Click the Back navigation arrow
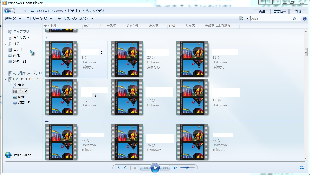The image size is (310, 175). (x=7, y=11)
